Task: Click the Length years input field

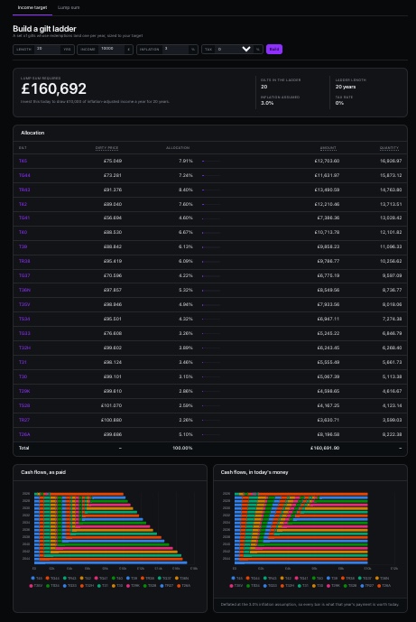Action: click(48, 49)
